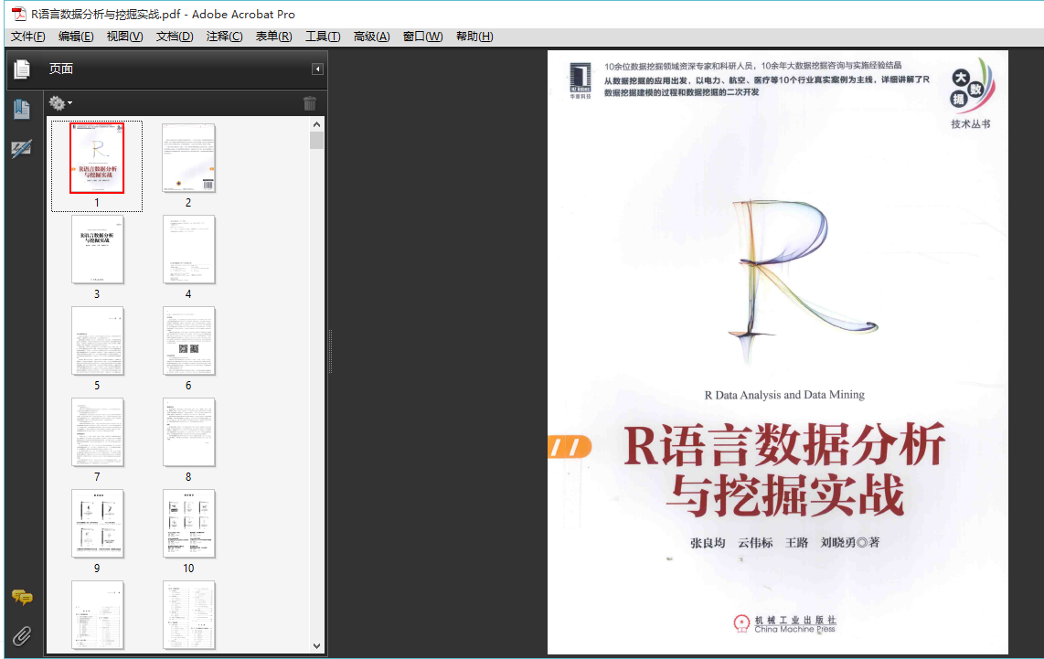Click the thumbnail panel scrollbar thumb
1044x659 pixels.
[x=317, y=141]
